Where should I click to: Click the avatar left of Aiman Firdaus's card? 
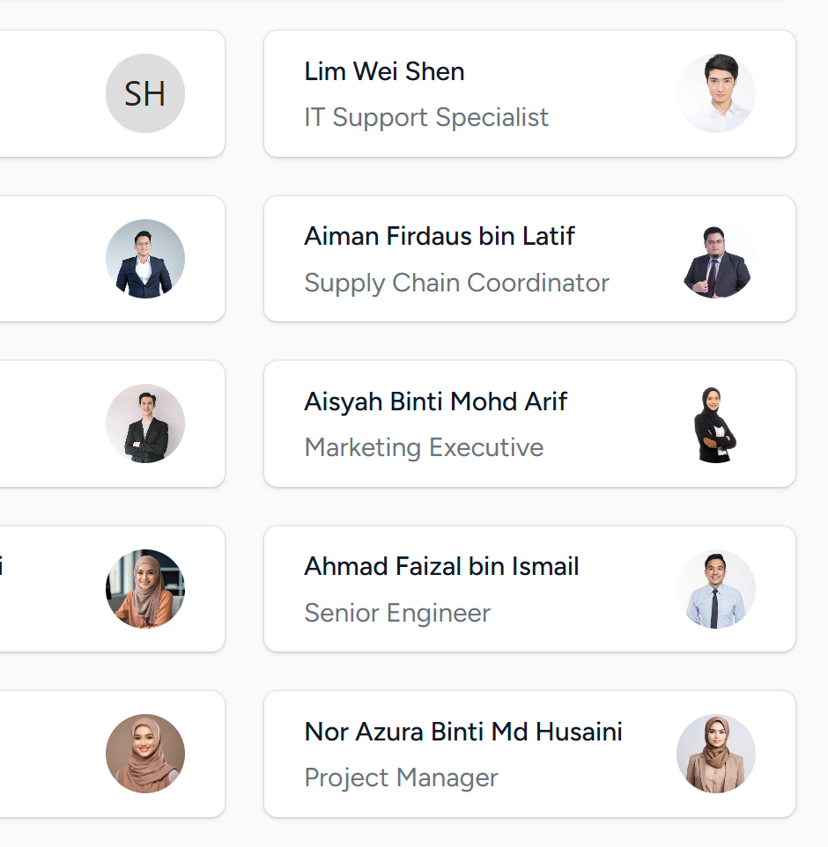coord(145,259)
